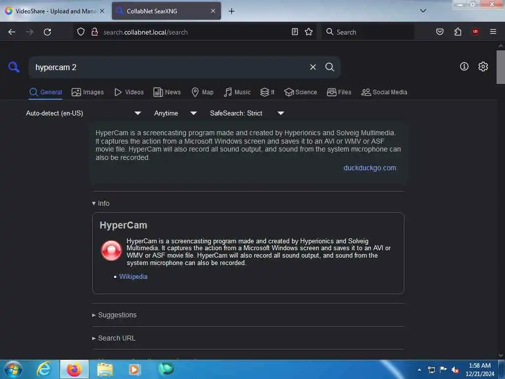Open the Music category
505x379 pixels.
(237, 92)
